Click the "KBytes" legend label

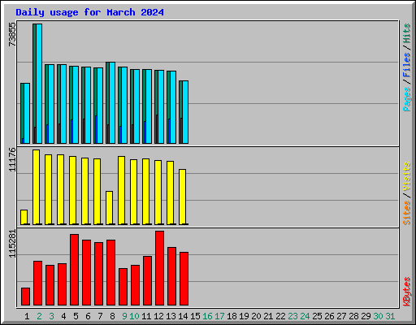(406, 292)
